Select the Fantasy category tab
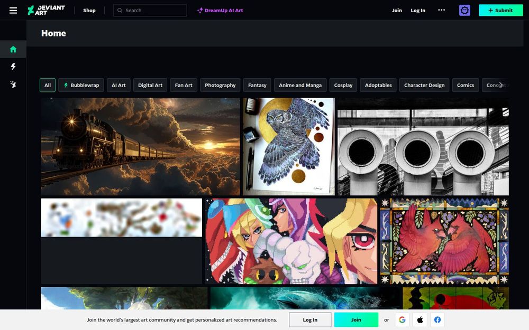Screen dimensions: 529x330 point(257,85)
